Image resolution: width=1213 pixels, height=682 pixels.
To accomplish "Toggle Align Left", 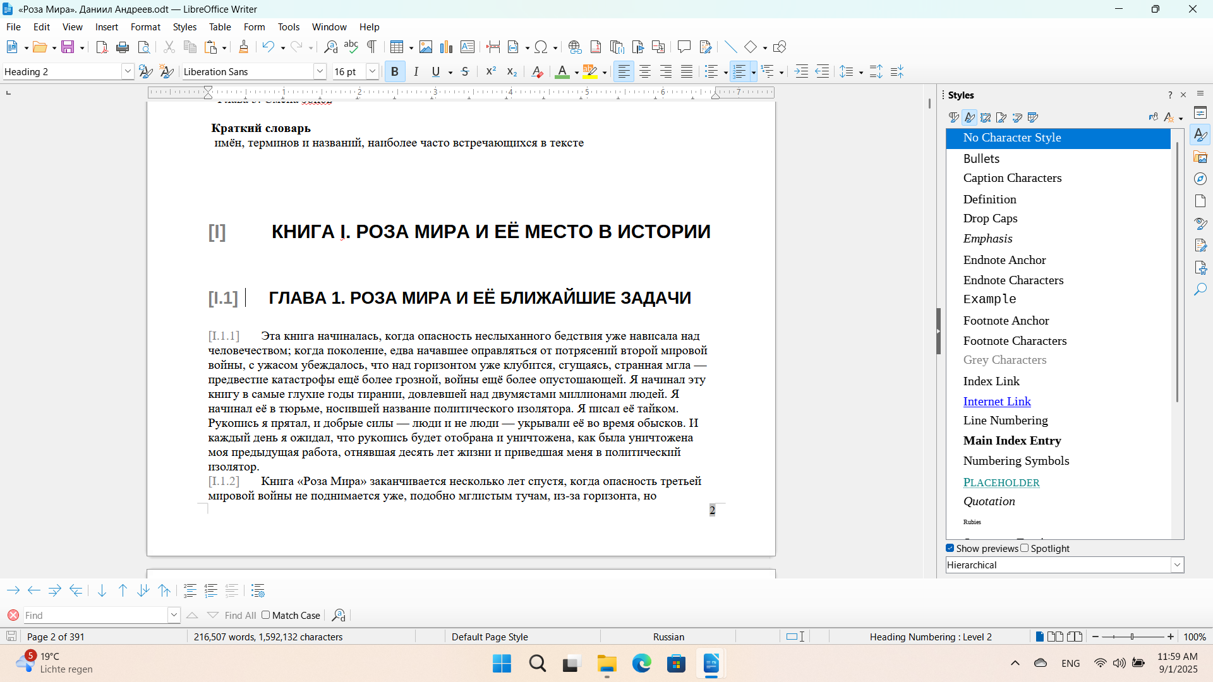I will click(x=624, y=71).
